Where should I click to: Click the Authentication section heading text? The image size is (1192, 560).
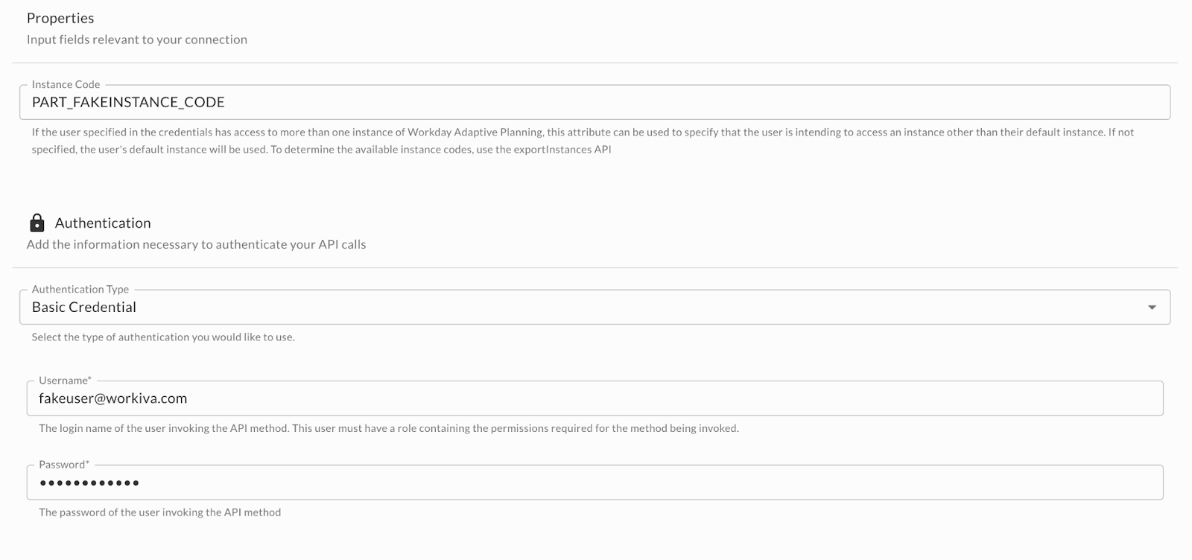point(103,223)
